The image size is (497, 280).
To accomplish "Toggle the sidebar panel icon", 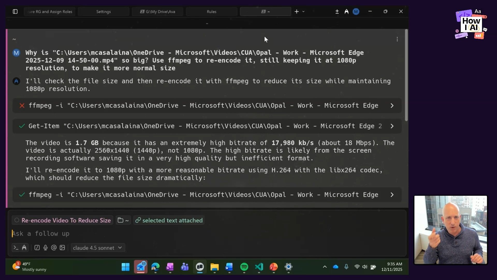I will pyautogui.click(x=15, y=12).
